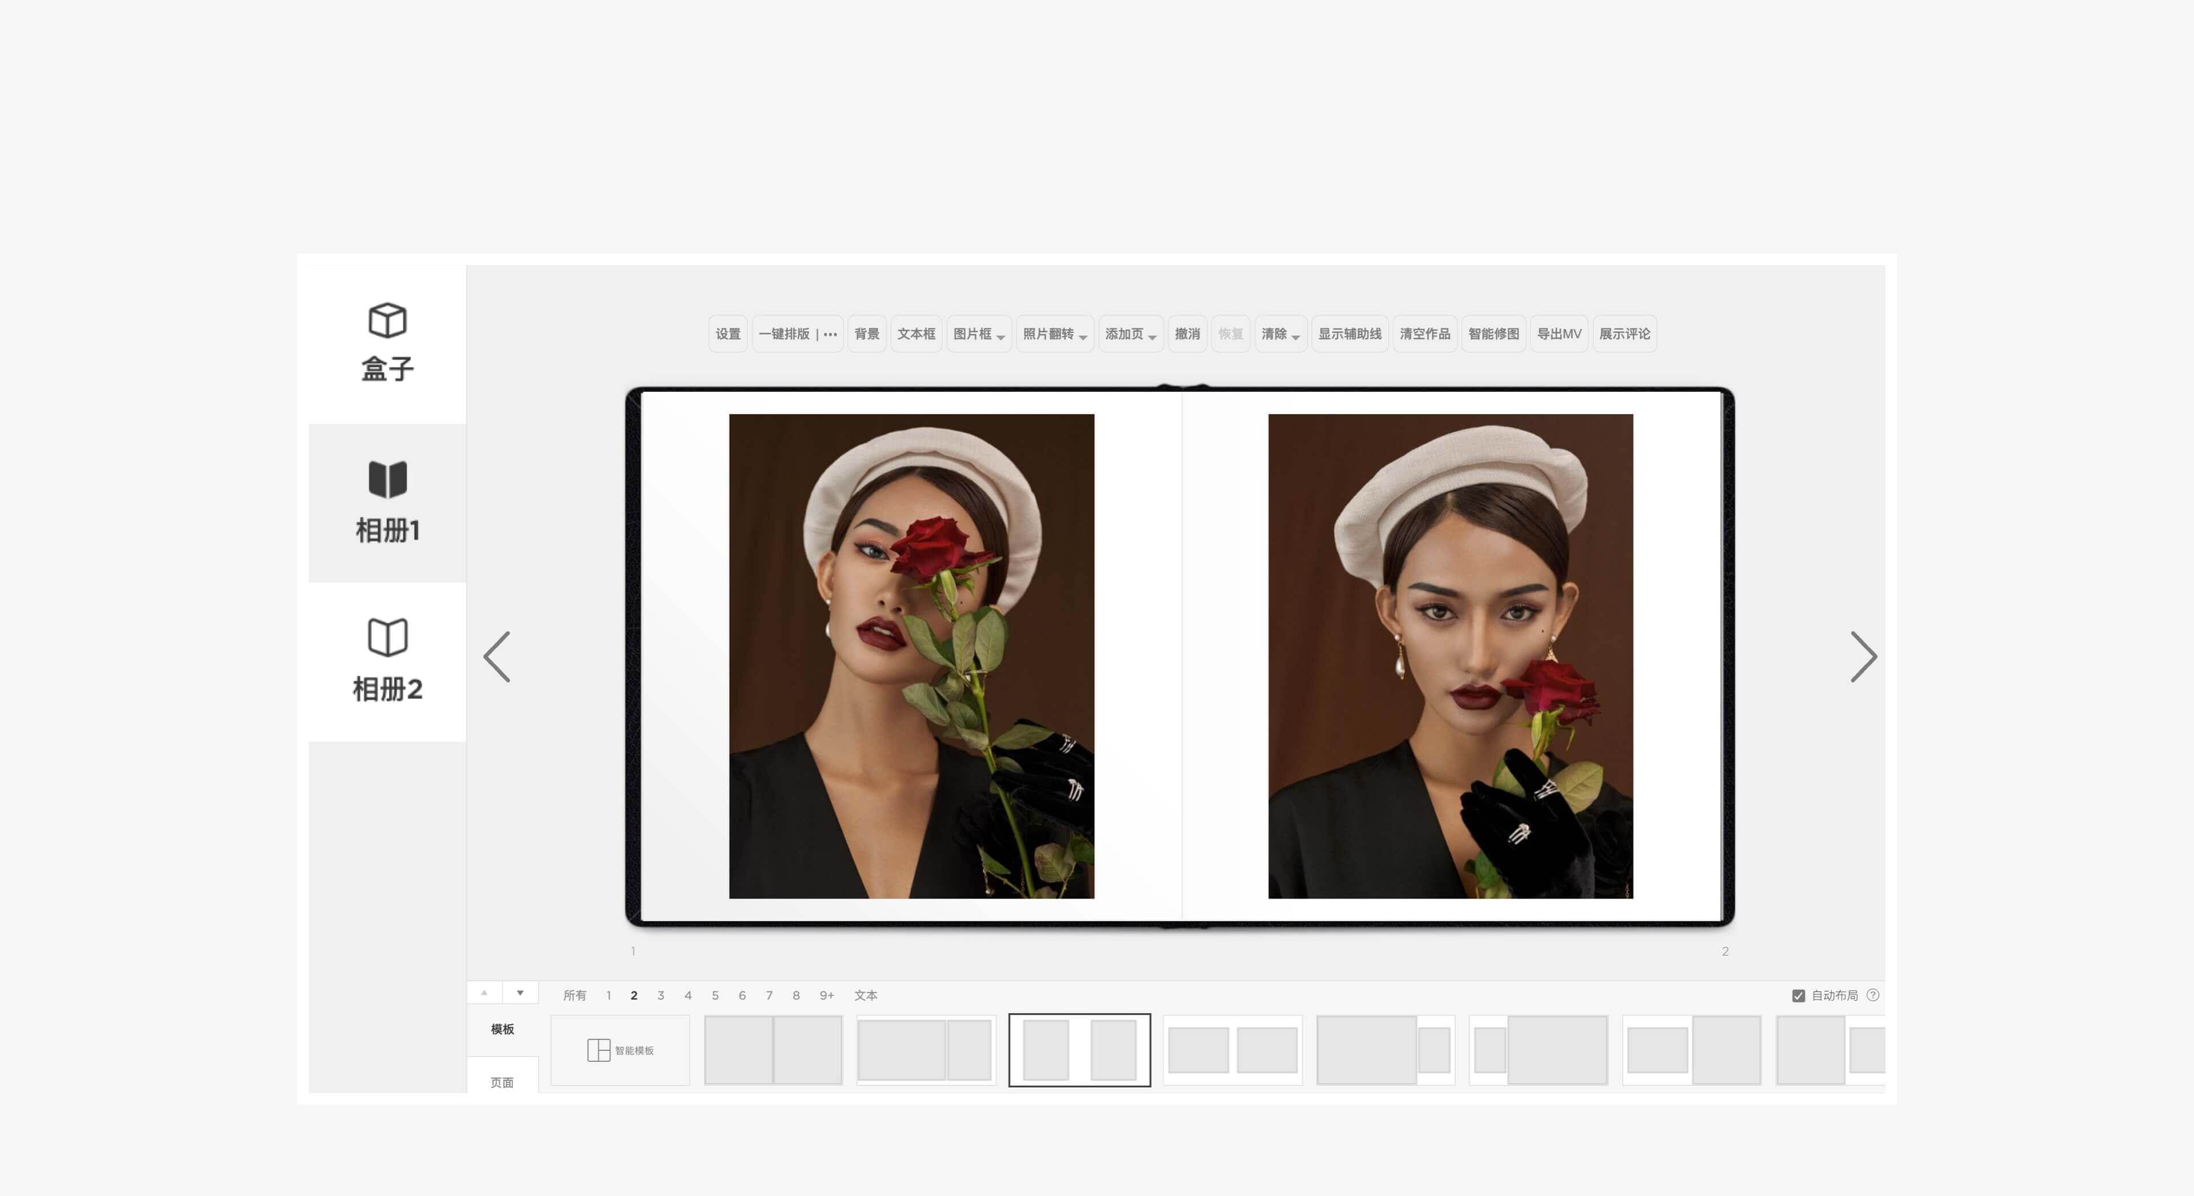The image size is (2194, 1196).
Task: Collapse the template panel with down triangle
Action: click(519, 993)
